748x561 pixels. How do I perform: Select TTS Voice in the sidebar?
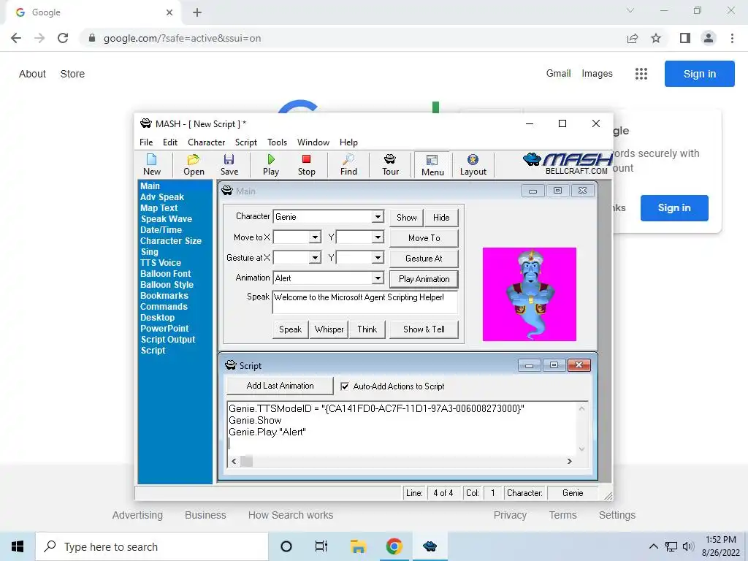pyautogui.click(x=161, y=263)
